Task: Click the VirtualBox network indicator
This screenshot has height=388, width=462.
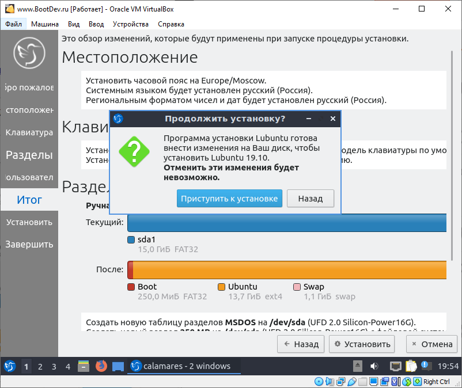Action: 341,382
